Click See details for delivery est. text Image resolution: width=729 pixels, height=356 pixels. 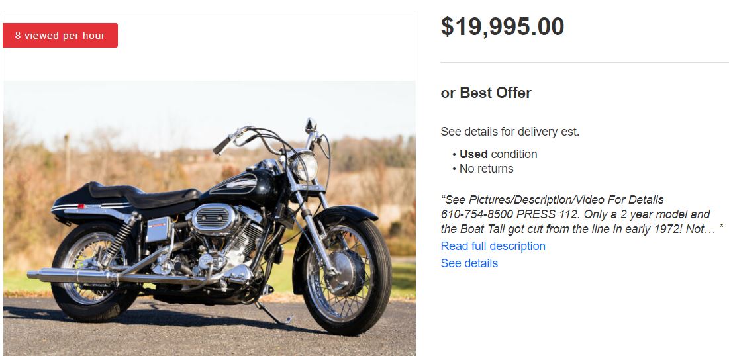(x=510, y=132)
